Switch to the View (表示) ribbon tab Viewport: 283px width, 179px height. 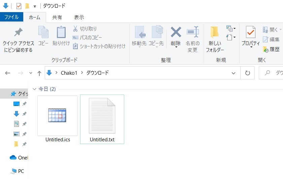click(79, 17)
